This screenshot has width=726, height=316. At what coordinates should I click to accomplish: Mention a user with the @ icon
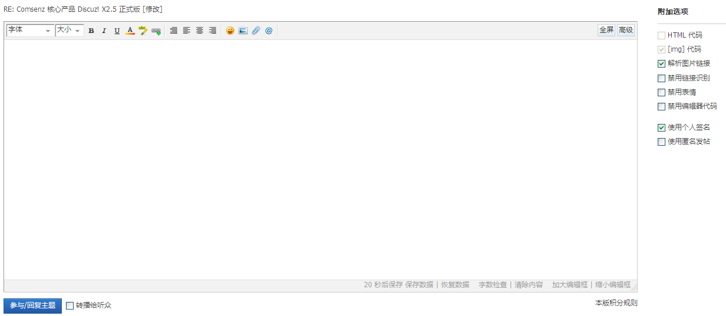point(269,31)
